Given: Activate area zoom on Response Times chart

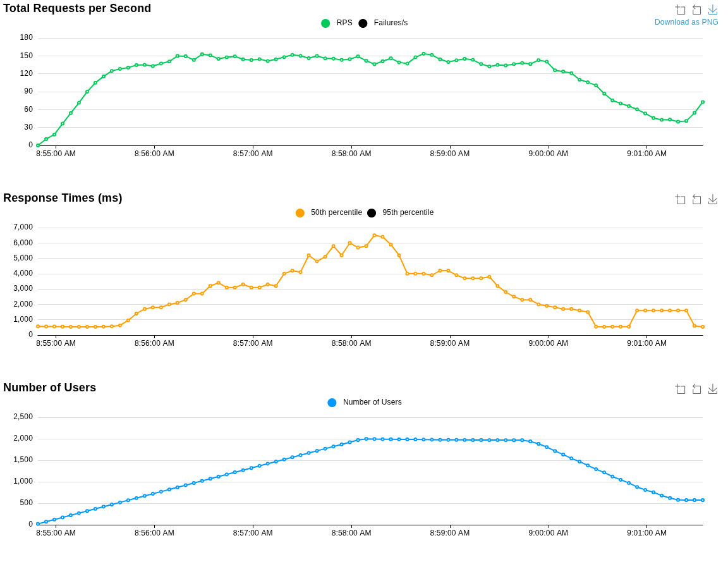Looking at the screenshot, I should (x=681, y=199).
